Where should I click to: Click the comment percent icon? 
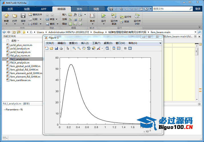[x=70, y=19]
